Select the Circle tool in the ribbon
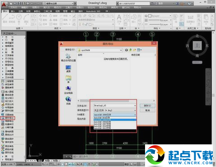 (x=19, y=18)
